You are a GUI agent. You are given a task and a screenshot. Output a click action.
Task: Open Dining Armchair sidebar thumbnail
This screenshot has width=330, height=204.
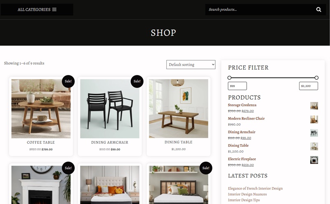click(314, 133)
